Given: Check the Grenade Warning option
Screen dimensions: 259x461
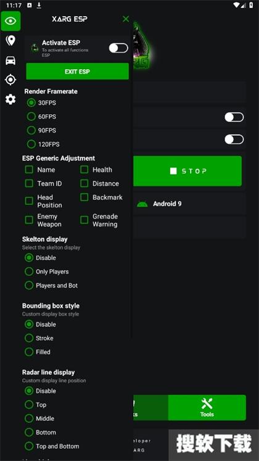Looking at the screenshot, I should pyautogui.click(x=84, y=220).
